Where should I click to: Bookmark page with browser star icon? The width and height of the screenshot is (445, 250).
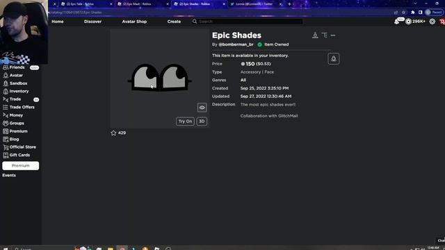(x=403, y=12)
